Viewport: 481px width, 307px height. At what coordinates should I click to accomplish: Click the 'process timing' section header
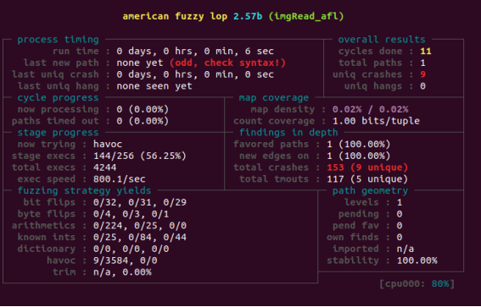(58, 40)
